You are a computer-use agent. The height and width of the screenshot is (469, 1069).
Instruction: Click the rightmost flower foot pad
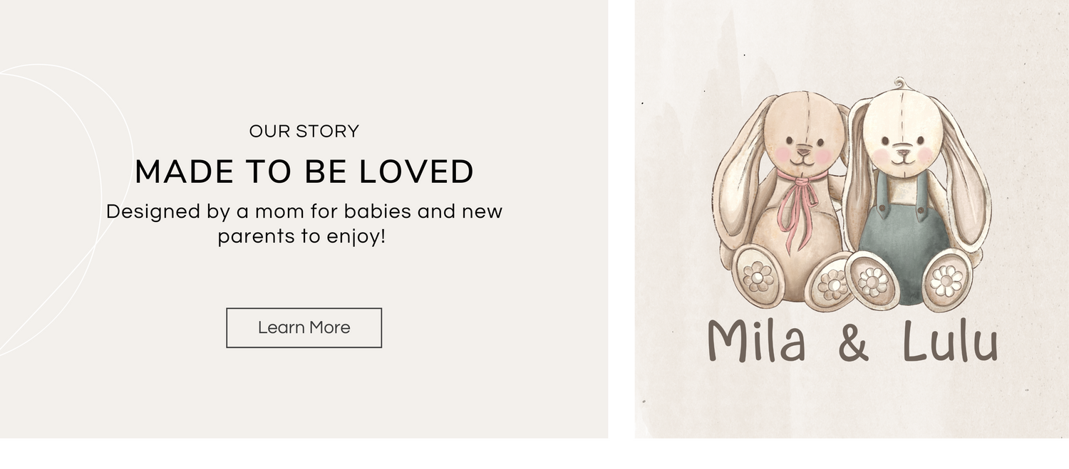point(946,280)
